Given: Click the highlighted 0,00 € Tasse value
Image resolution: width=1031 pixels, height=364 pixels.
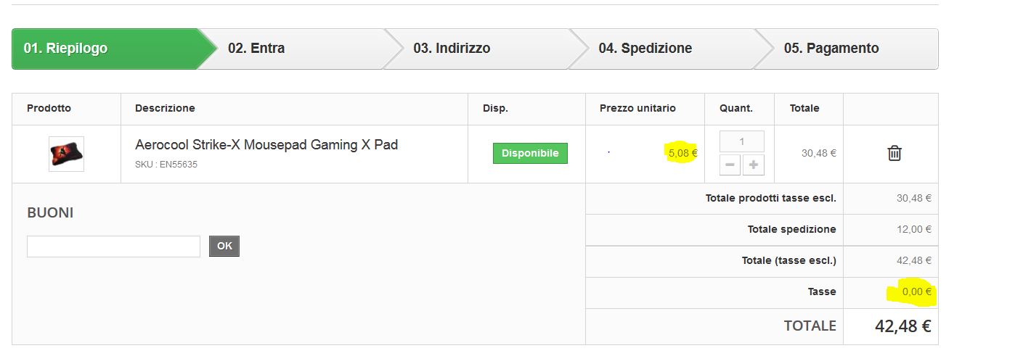Looking at the screenshot, I should pos(916,292).
